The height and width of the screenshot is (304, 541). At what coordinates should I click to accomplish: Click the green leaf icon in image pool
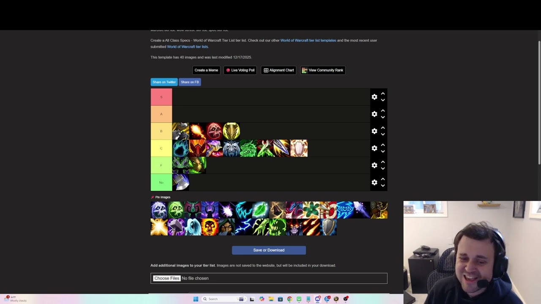[x=260, y=210]
